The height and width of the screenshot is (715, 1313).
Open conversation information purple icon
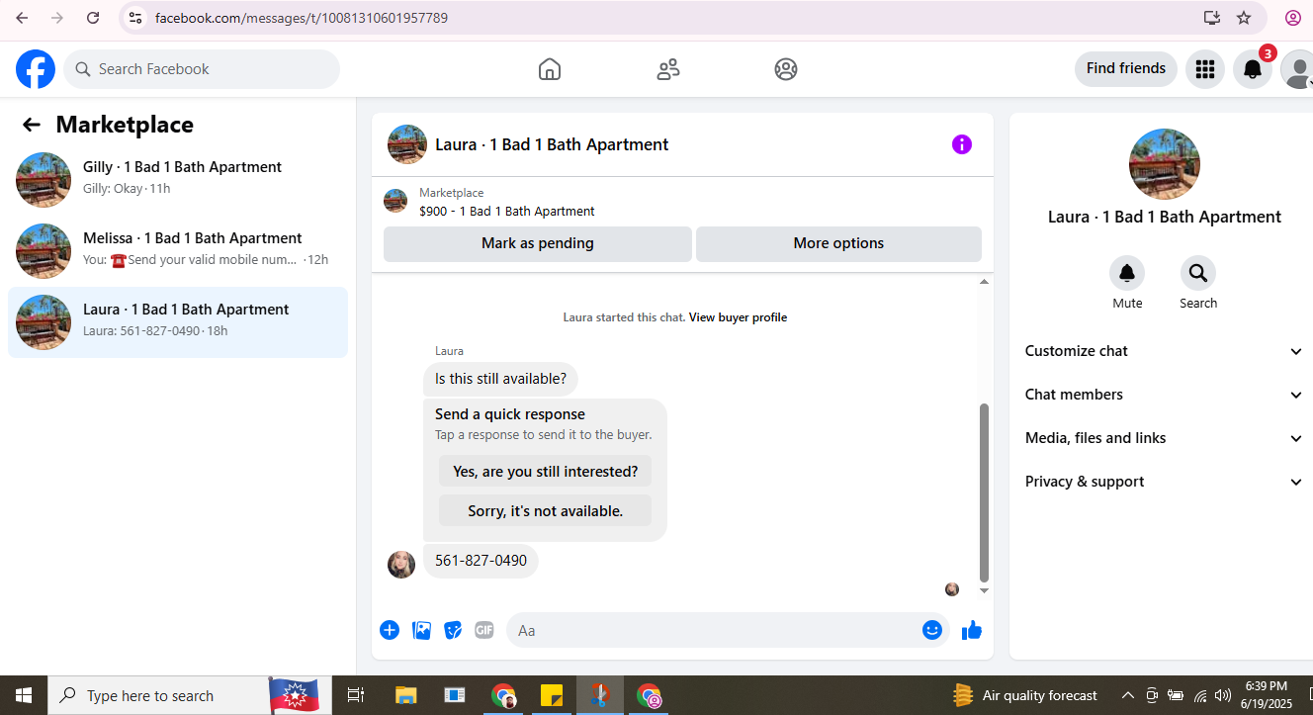click(x=962, y=144)
